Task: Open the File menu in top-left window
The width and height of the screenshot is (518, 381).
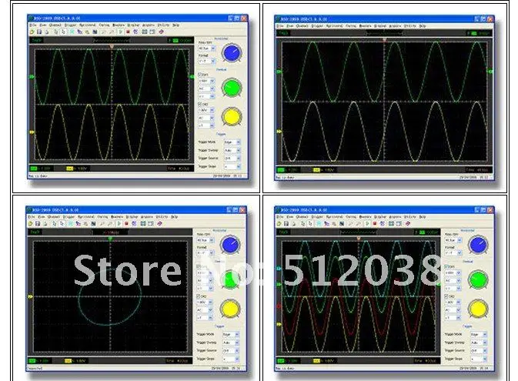Action: (32, 25)
